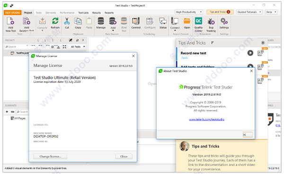Switch to the Results tab

click(97, 13)
